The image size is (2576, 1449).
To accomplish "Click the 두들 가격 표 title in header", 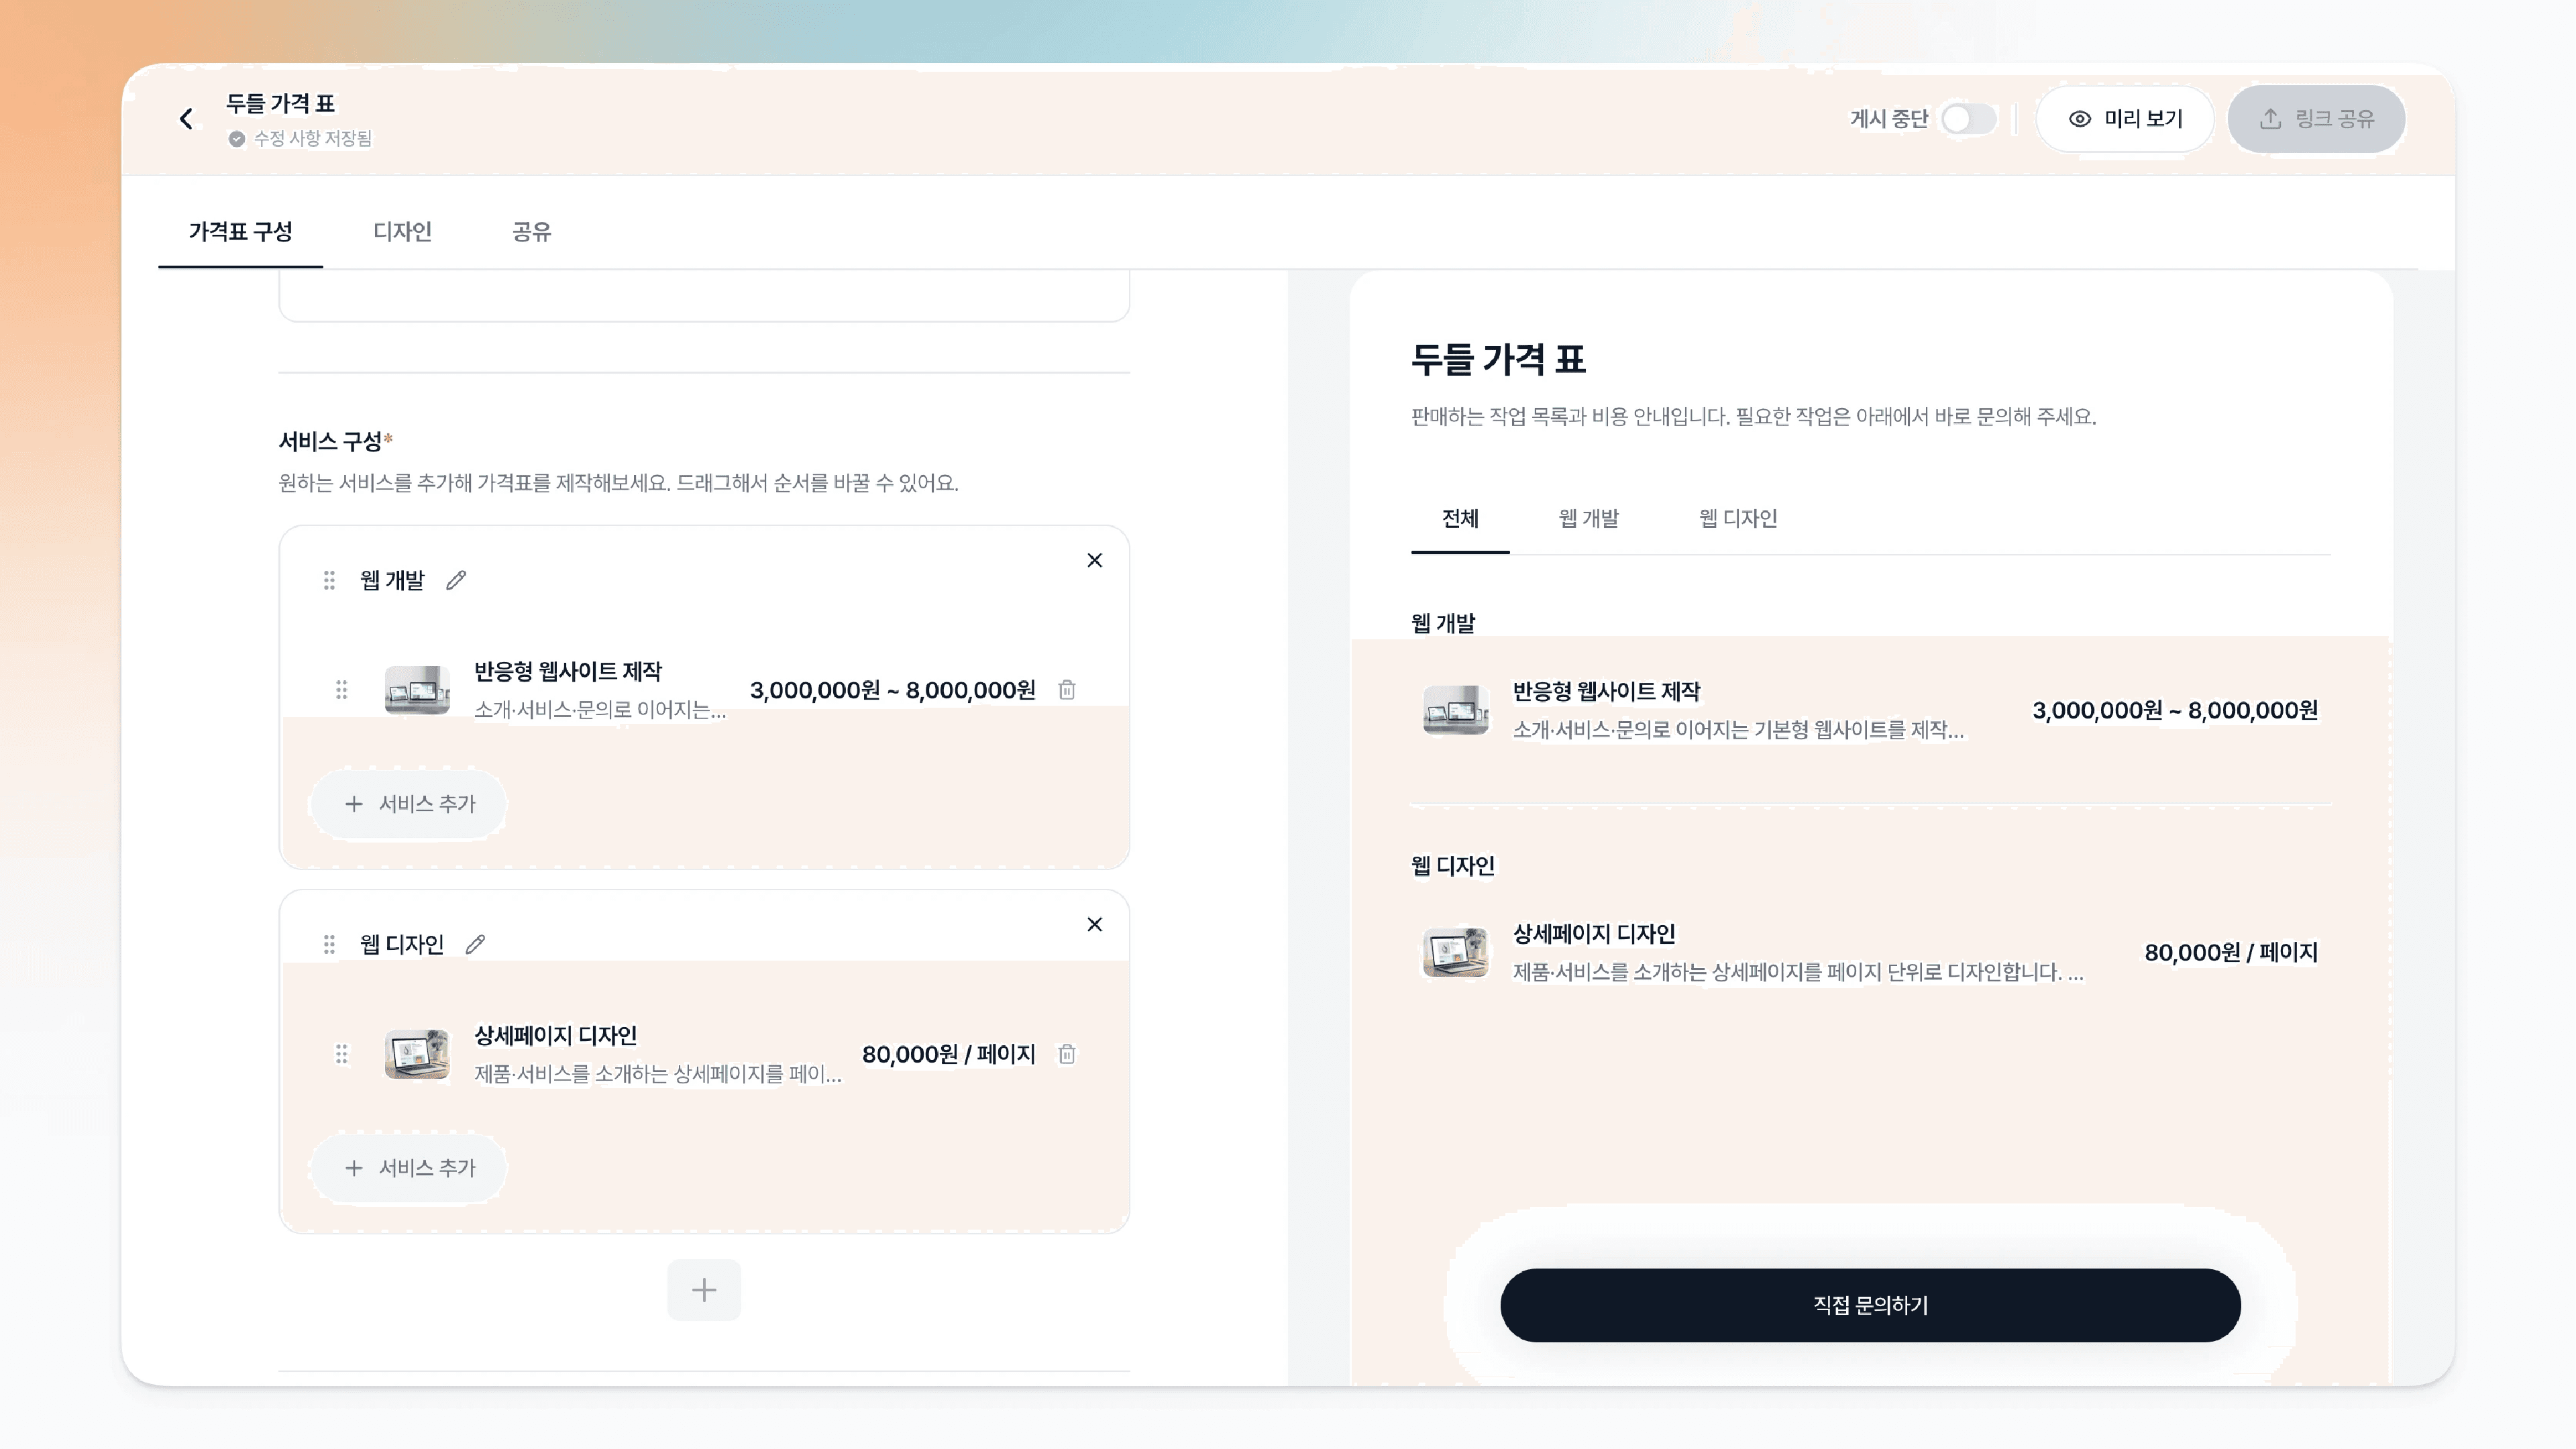I will tap(281, 104).
